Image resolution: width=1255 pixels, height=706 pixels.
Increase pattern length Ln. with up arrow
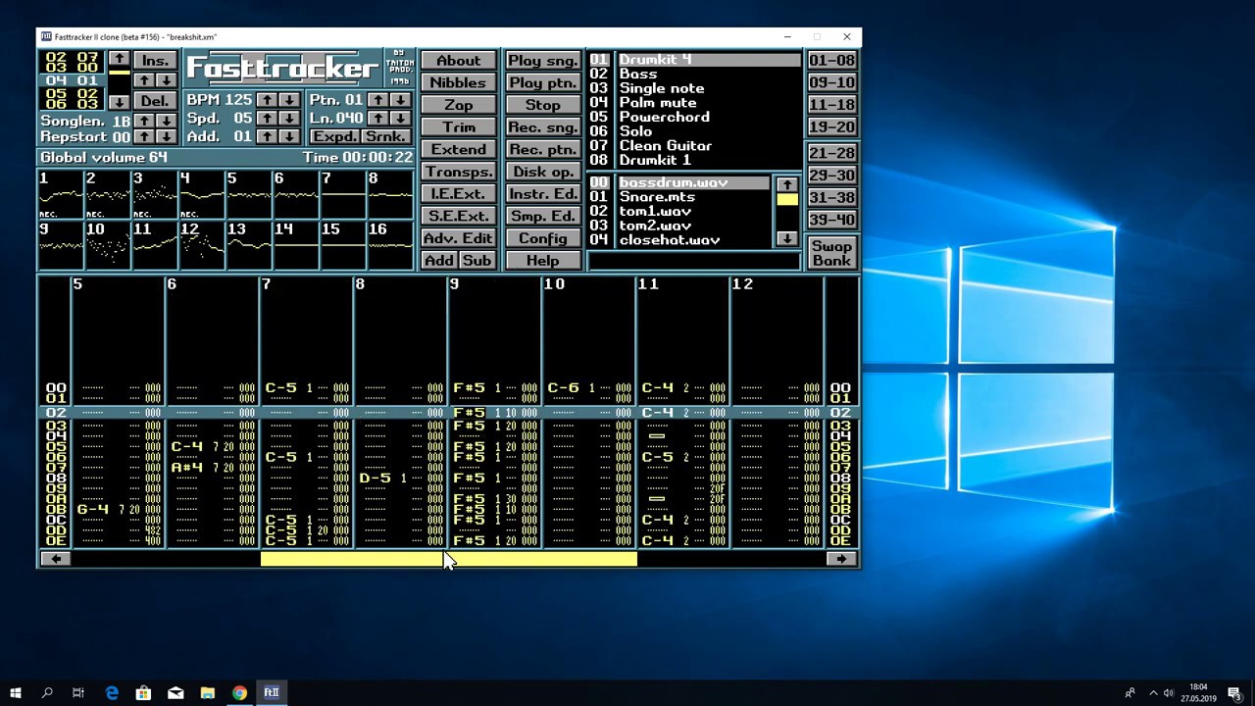click(x=377, y=118)
